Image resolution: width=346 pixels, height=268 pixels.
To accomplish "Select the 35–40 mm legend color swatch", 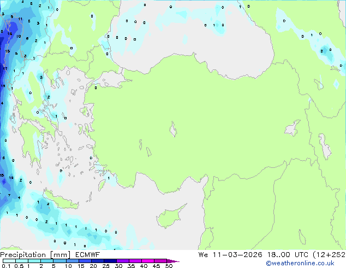I will pyautogui.click(x=135, y=261).
